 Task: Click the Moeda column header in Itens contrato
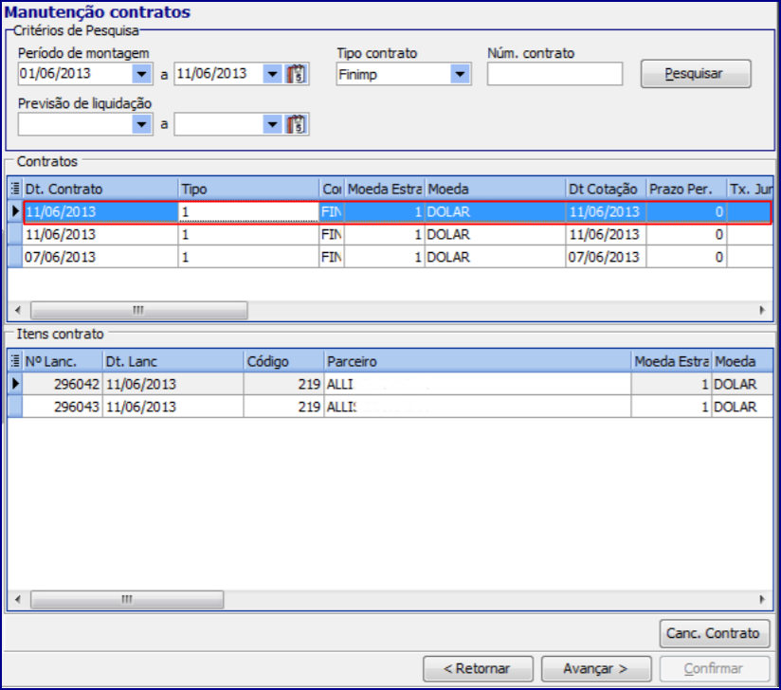pos(742,361)
